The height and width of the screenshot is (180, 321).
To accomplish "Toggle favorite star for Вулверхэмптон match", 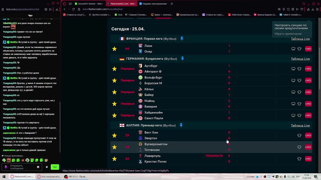I will point(114,147).
